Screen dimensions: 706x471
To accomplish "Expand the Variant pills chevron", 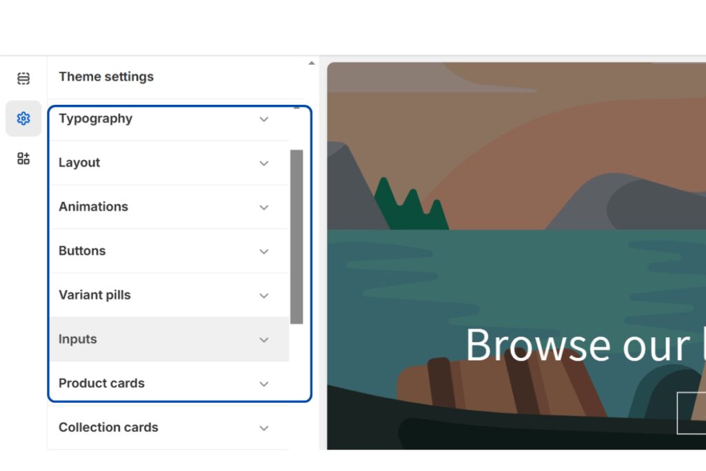I will tap(264, 295).
